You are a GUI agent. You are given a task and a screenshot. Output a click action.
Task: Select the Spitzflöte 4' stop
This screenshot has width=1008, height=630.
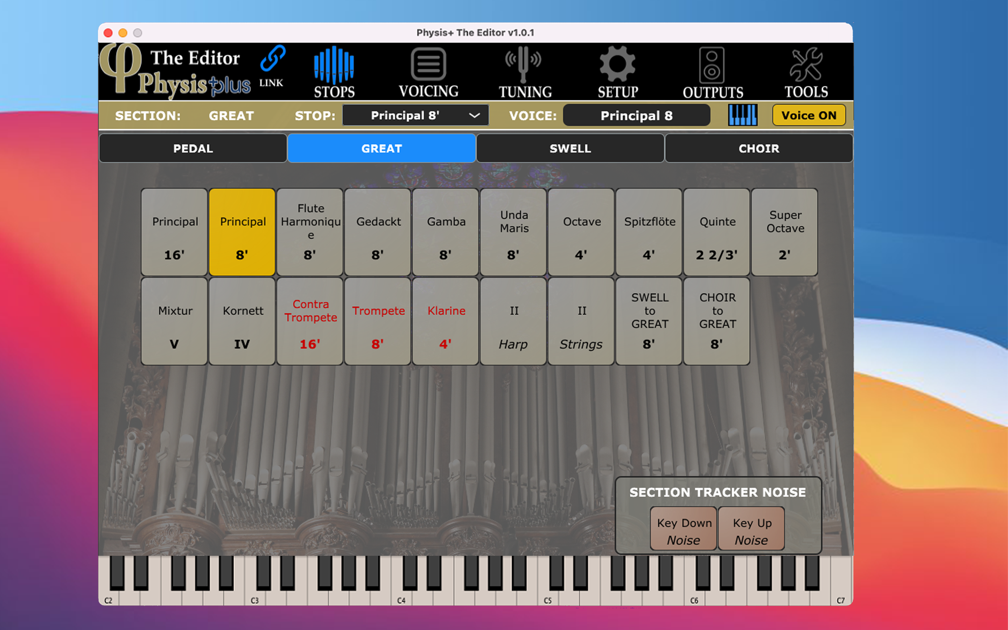tap(649, 232)
